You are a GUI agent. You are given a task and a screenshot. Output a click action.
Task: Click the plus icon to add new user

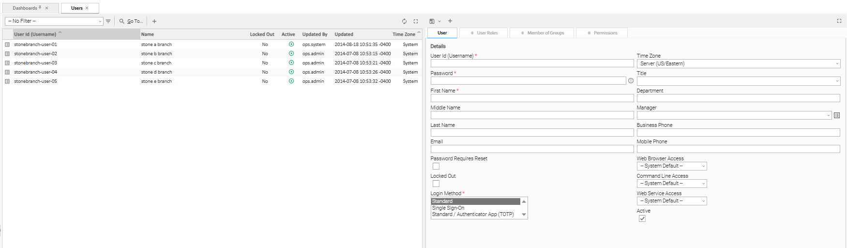pyautogui.click(x=154, y=21)
